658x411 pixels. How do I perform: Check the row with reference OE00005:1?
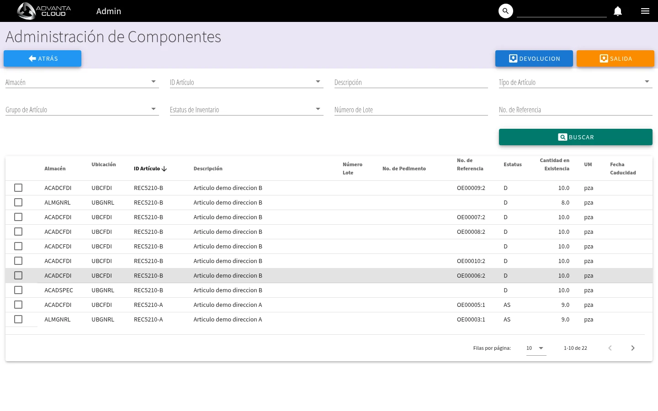coord(18,305)
